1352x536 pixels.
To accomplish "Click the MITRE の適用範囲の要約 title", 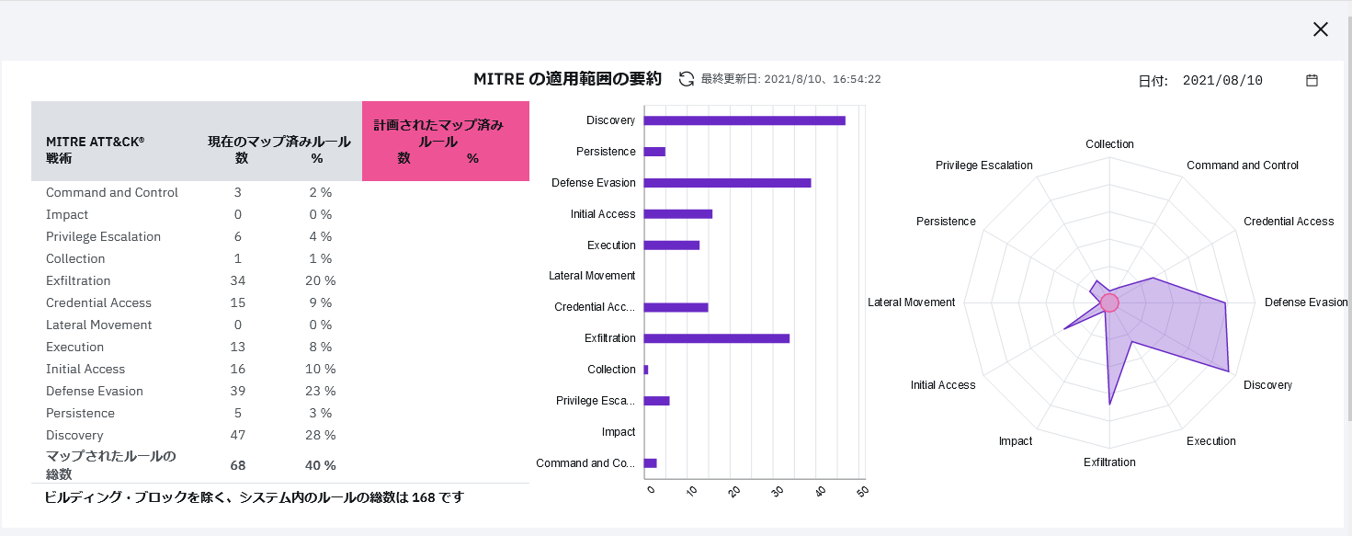I will [x=567, y=79].
